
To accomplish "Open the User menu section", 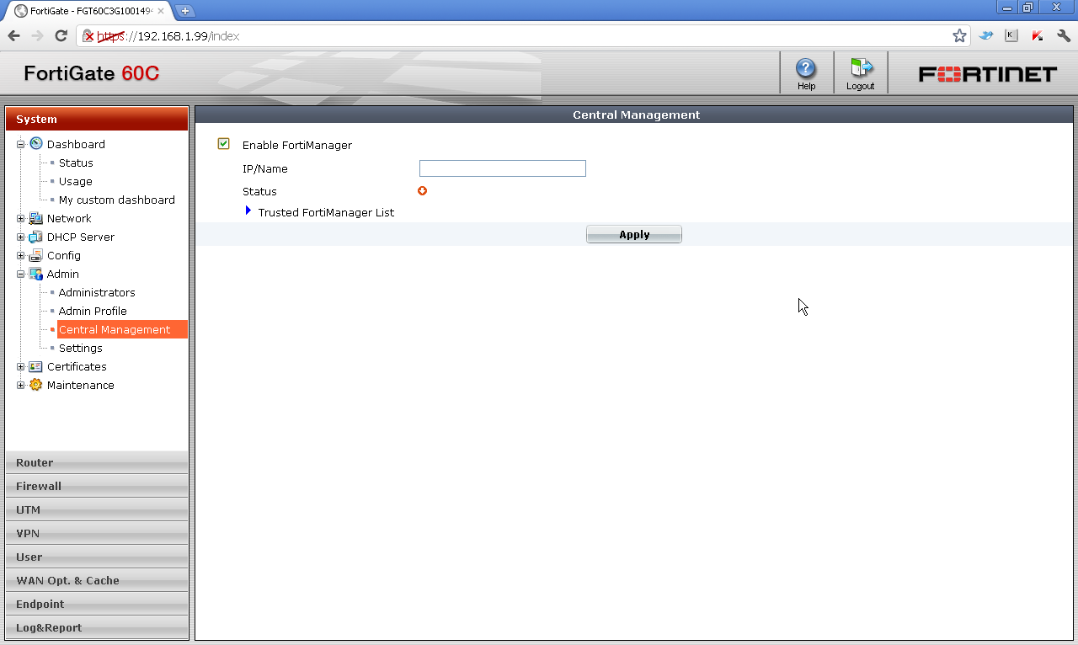I will 97,557.
